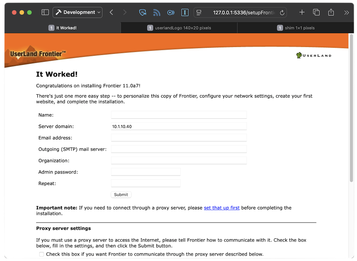357x261 pixels.
Task: Click into the Name text field
Action: (179, 115)
